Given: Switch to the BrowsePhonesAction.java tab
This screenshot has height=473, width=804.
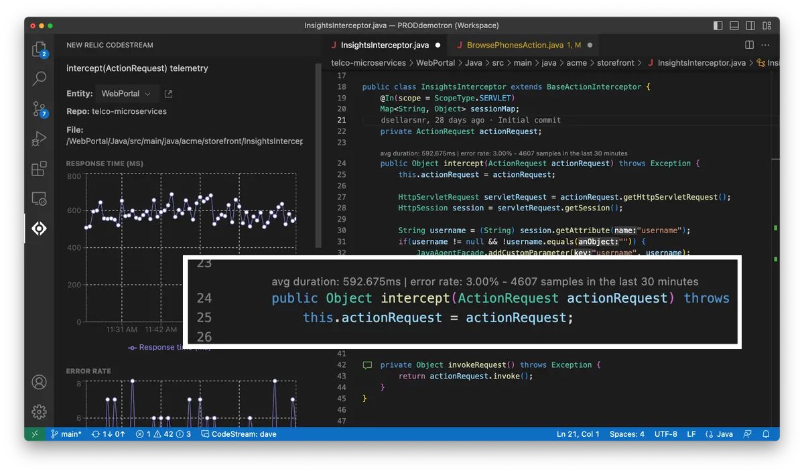Looking at the screenshot, I should 515,46.
